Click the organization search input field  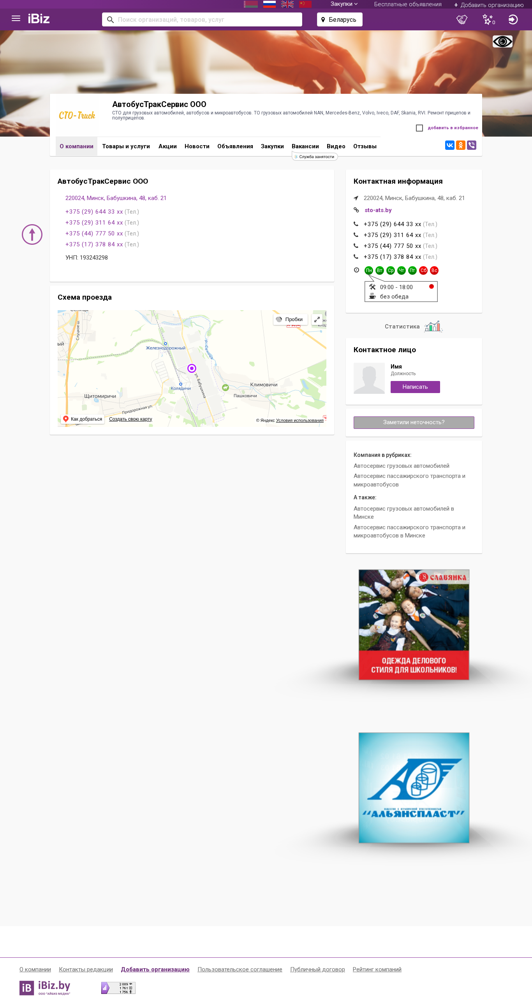(x=202, y=19)
